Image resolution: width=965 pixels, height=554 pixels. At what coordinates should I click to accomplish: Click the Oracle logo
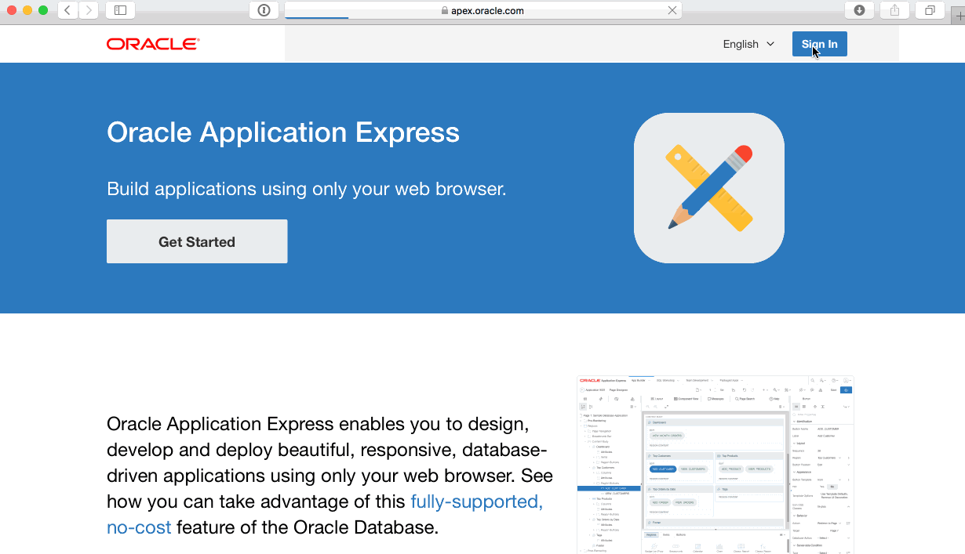pos(152,43)
